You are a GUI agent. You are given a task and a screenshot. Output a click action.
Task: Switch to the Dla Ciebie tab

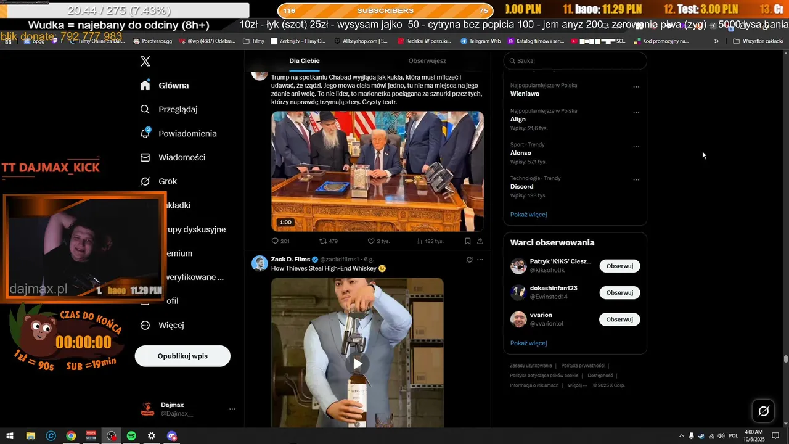[305, 61]
